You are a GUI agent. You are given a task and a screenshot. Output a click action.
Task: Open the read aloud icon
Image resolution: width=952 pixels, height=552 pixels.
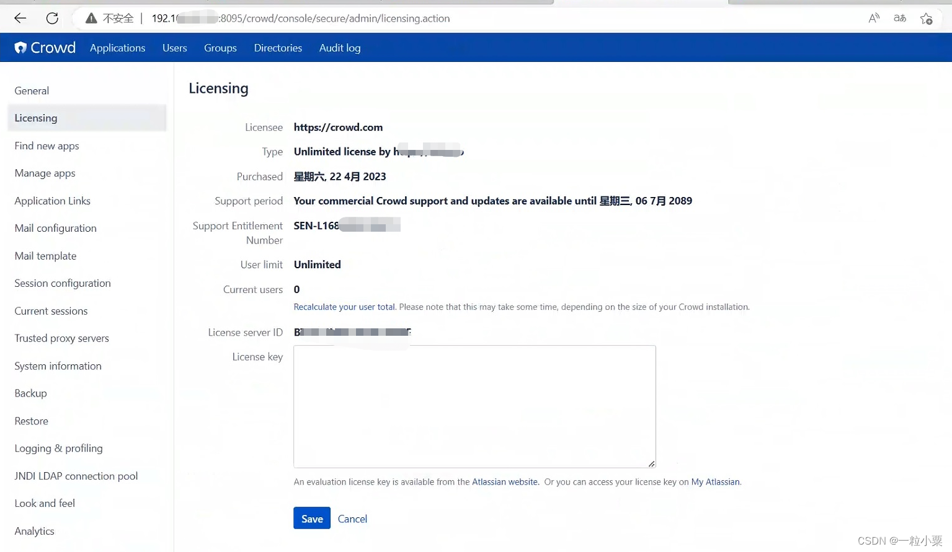874,19
